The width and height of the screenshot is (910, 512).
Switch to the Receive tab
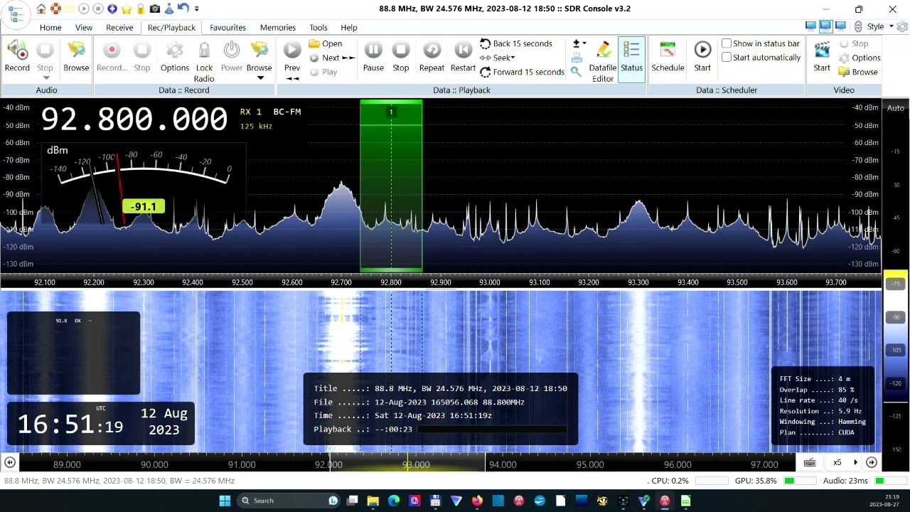119,28
